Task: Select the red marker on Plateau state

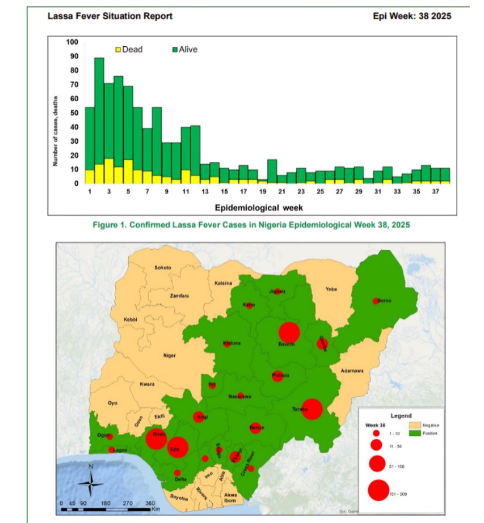Action: [x=278, y=376]
